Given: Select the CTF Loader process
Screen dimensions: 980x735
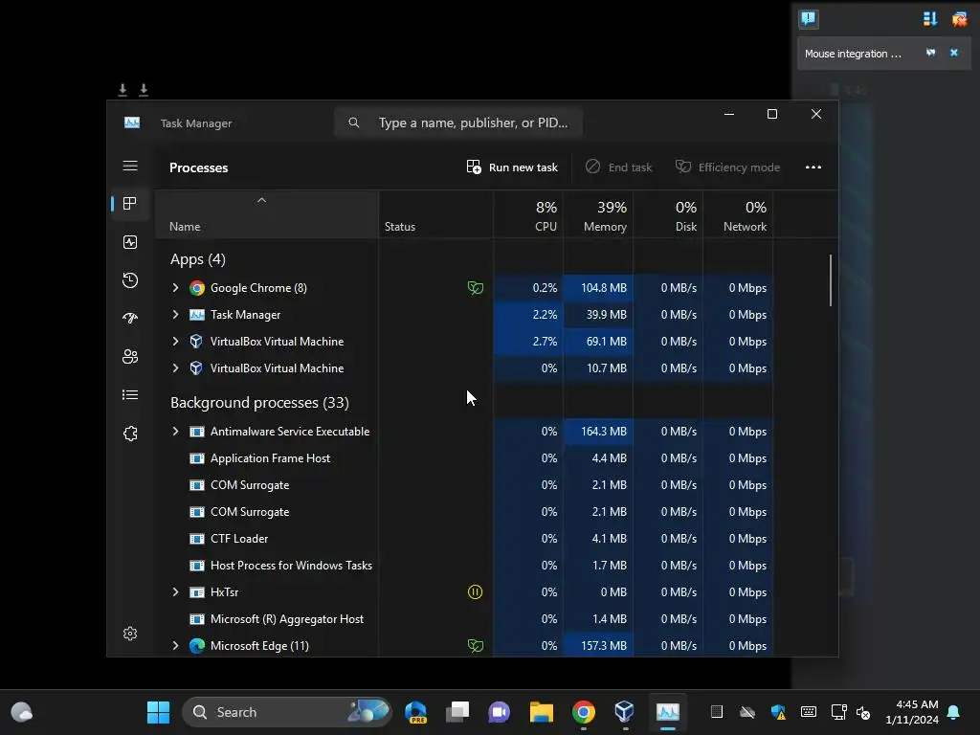Looking at the screenshot, I should tap(464, 538).
